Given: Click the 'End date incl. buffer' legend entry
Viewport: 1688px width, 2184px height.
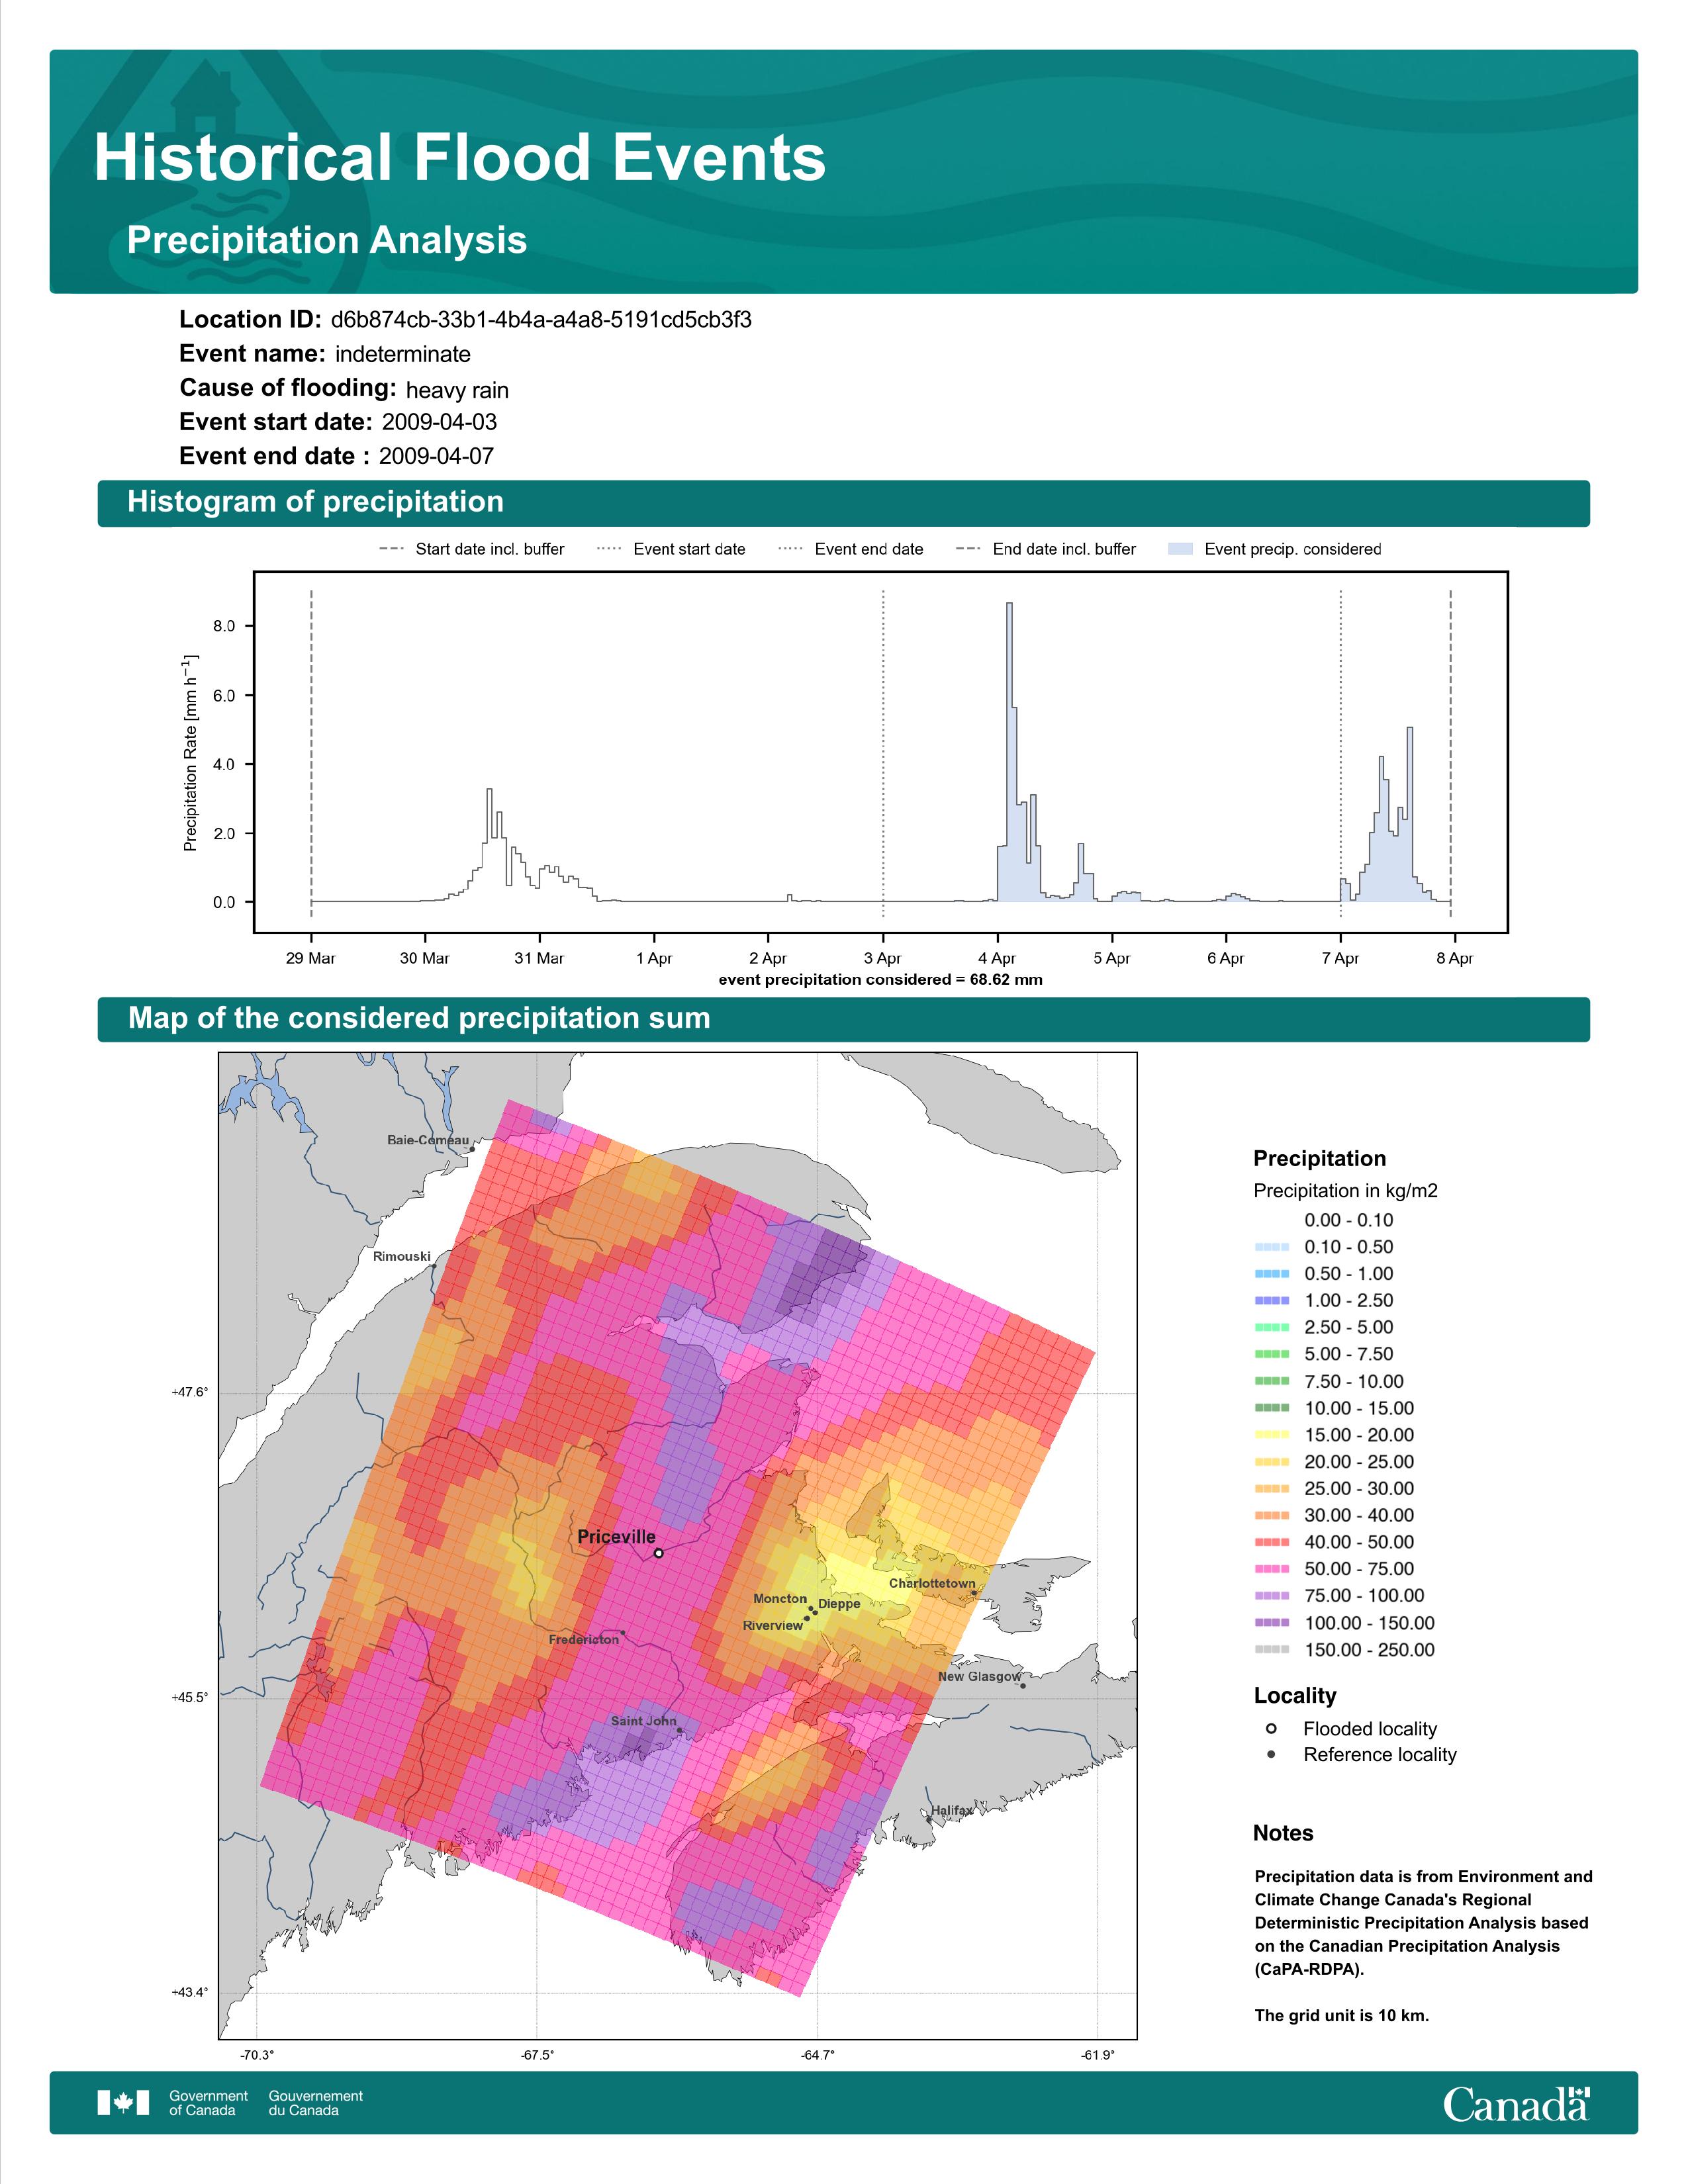Looking at the screenshot, I should tap(1046, 549).
